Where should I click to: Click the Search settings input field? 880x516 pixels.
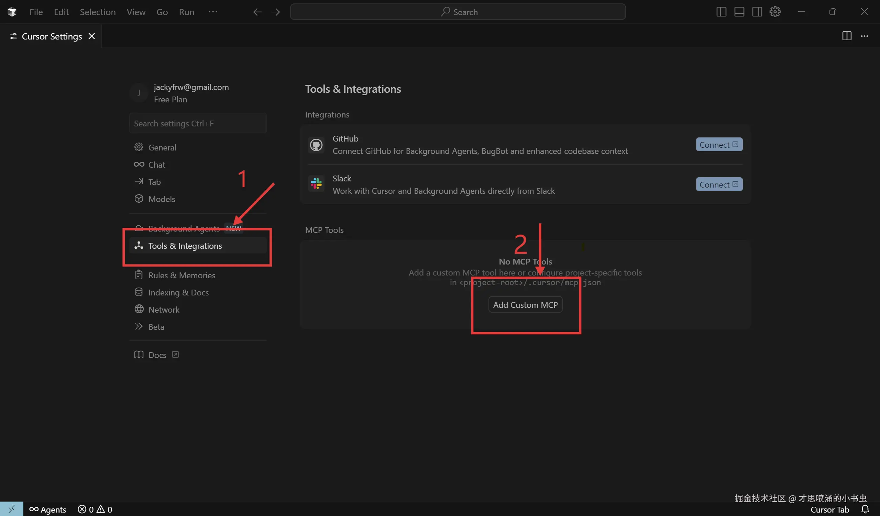(198, 123)
